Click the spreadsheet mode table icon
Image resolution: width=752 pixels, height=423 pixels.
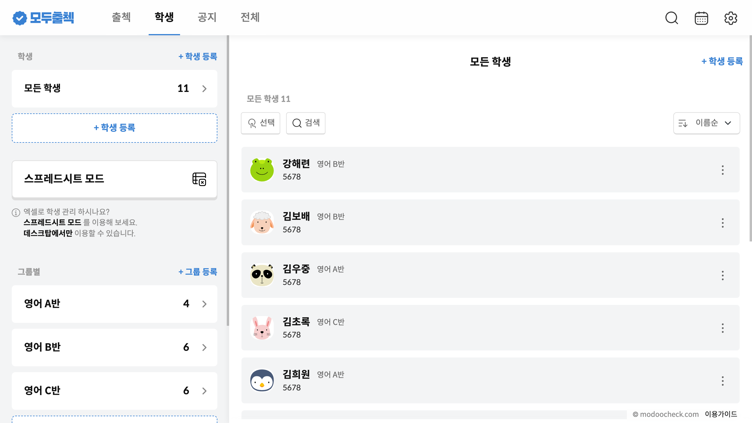pyautogui.click(x=199, y=179)
